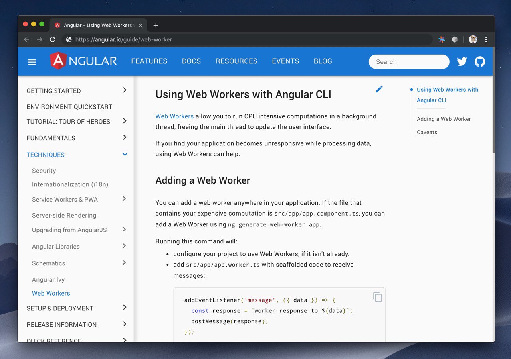This screenshot has height=359, width=511.
Task: Click the Schematics sidebar label
Action: (48, 263)
